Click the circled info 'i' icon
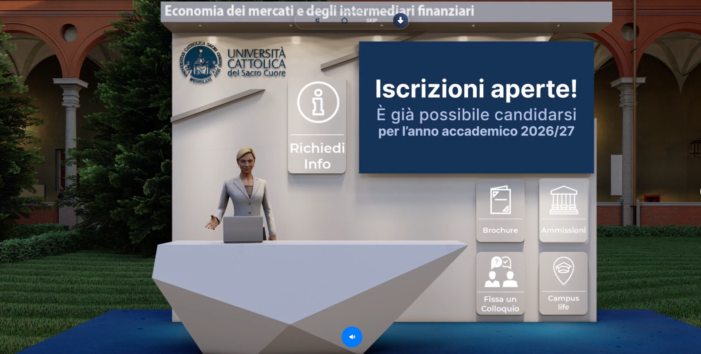 pos(318,103)
